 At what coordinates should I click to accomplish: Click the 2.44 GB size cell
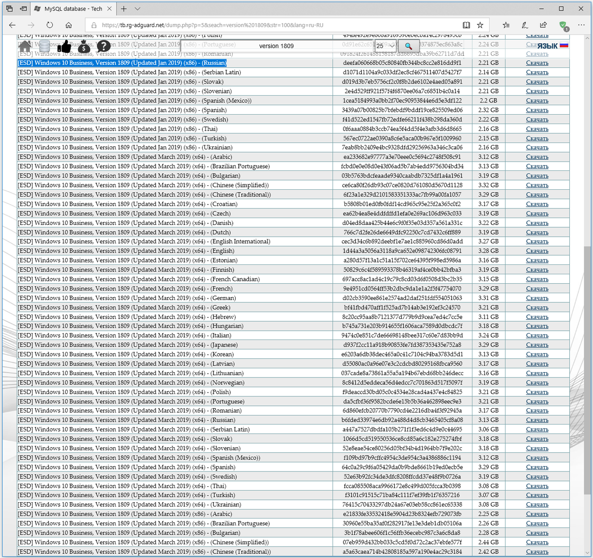tap(488, 542)
